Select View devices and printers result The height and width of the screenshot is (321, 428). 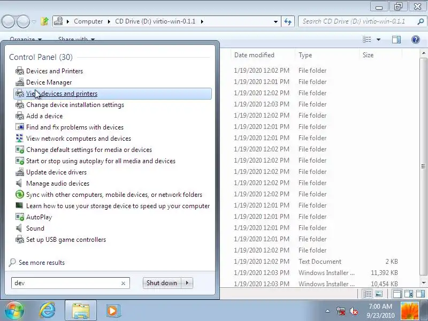click(112, 93)
